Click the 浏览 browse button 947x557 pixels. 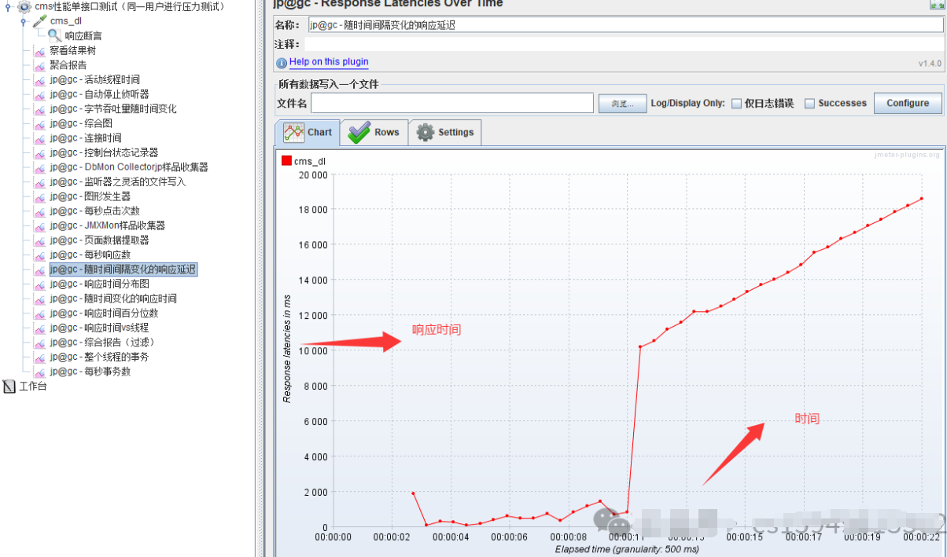[622, 104]
